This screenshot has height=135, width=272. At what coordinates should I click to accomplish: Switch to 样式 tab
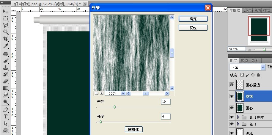click(266, 10)
